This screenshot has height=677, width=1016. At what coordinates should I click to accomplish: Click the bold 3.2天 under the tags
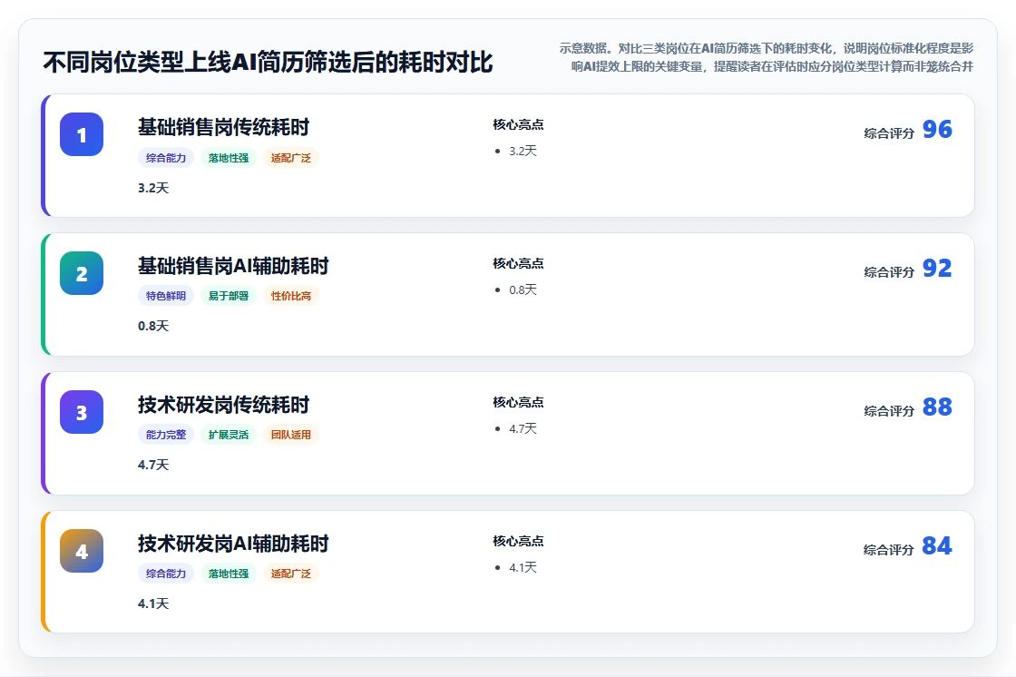tap(153, 188)
